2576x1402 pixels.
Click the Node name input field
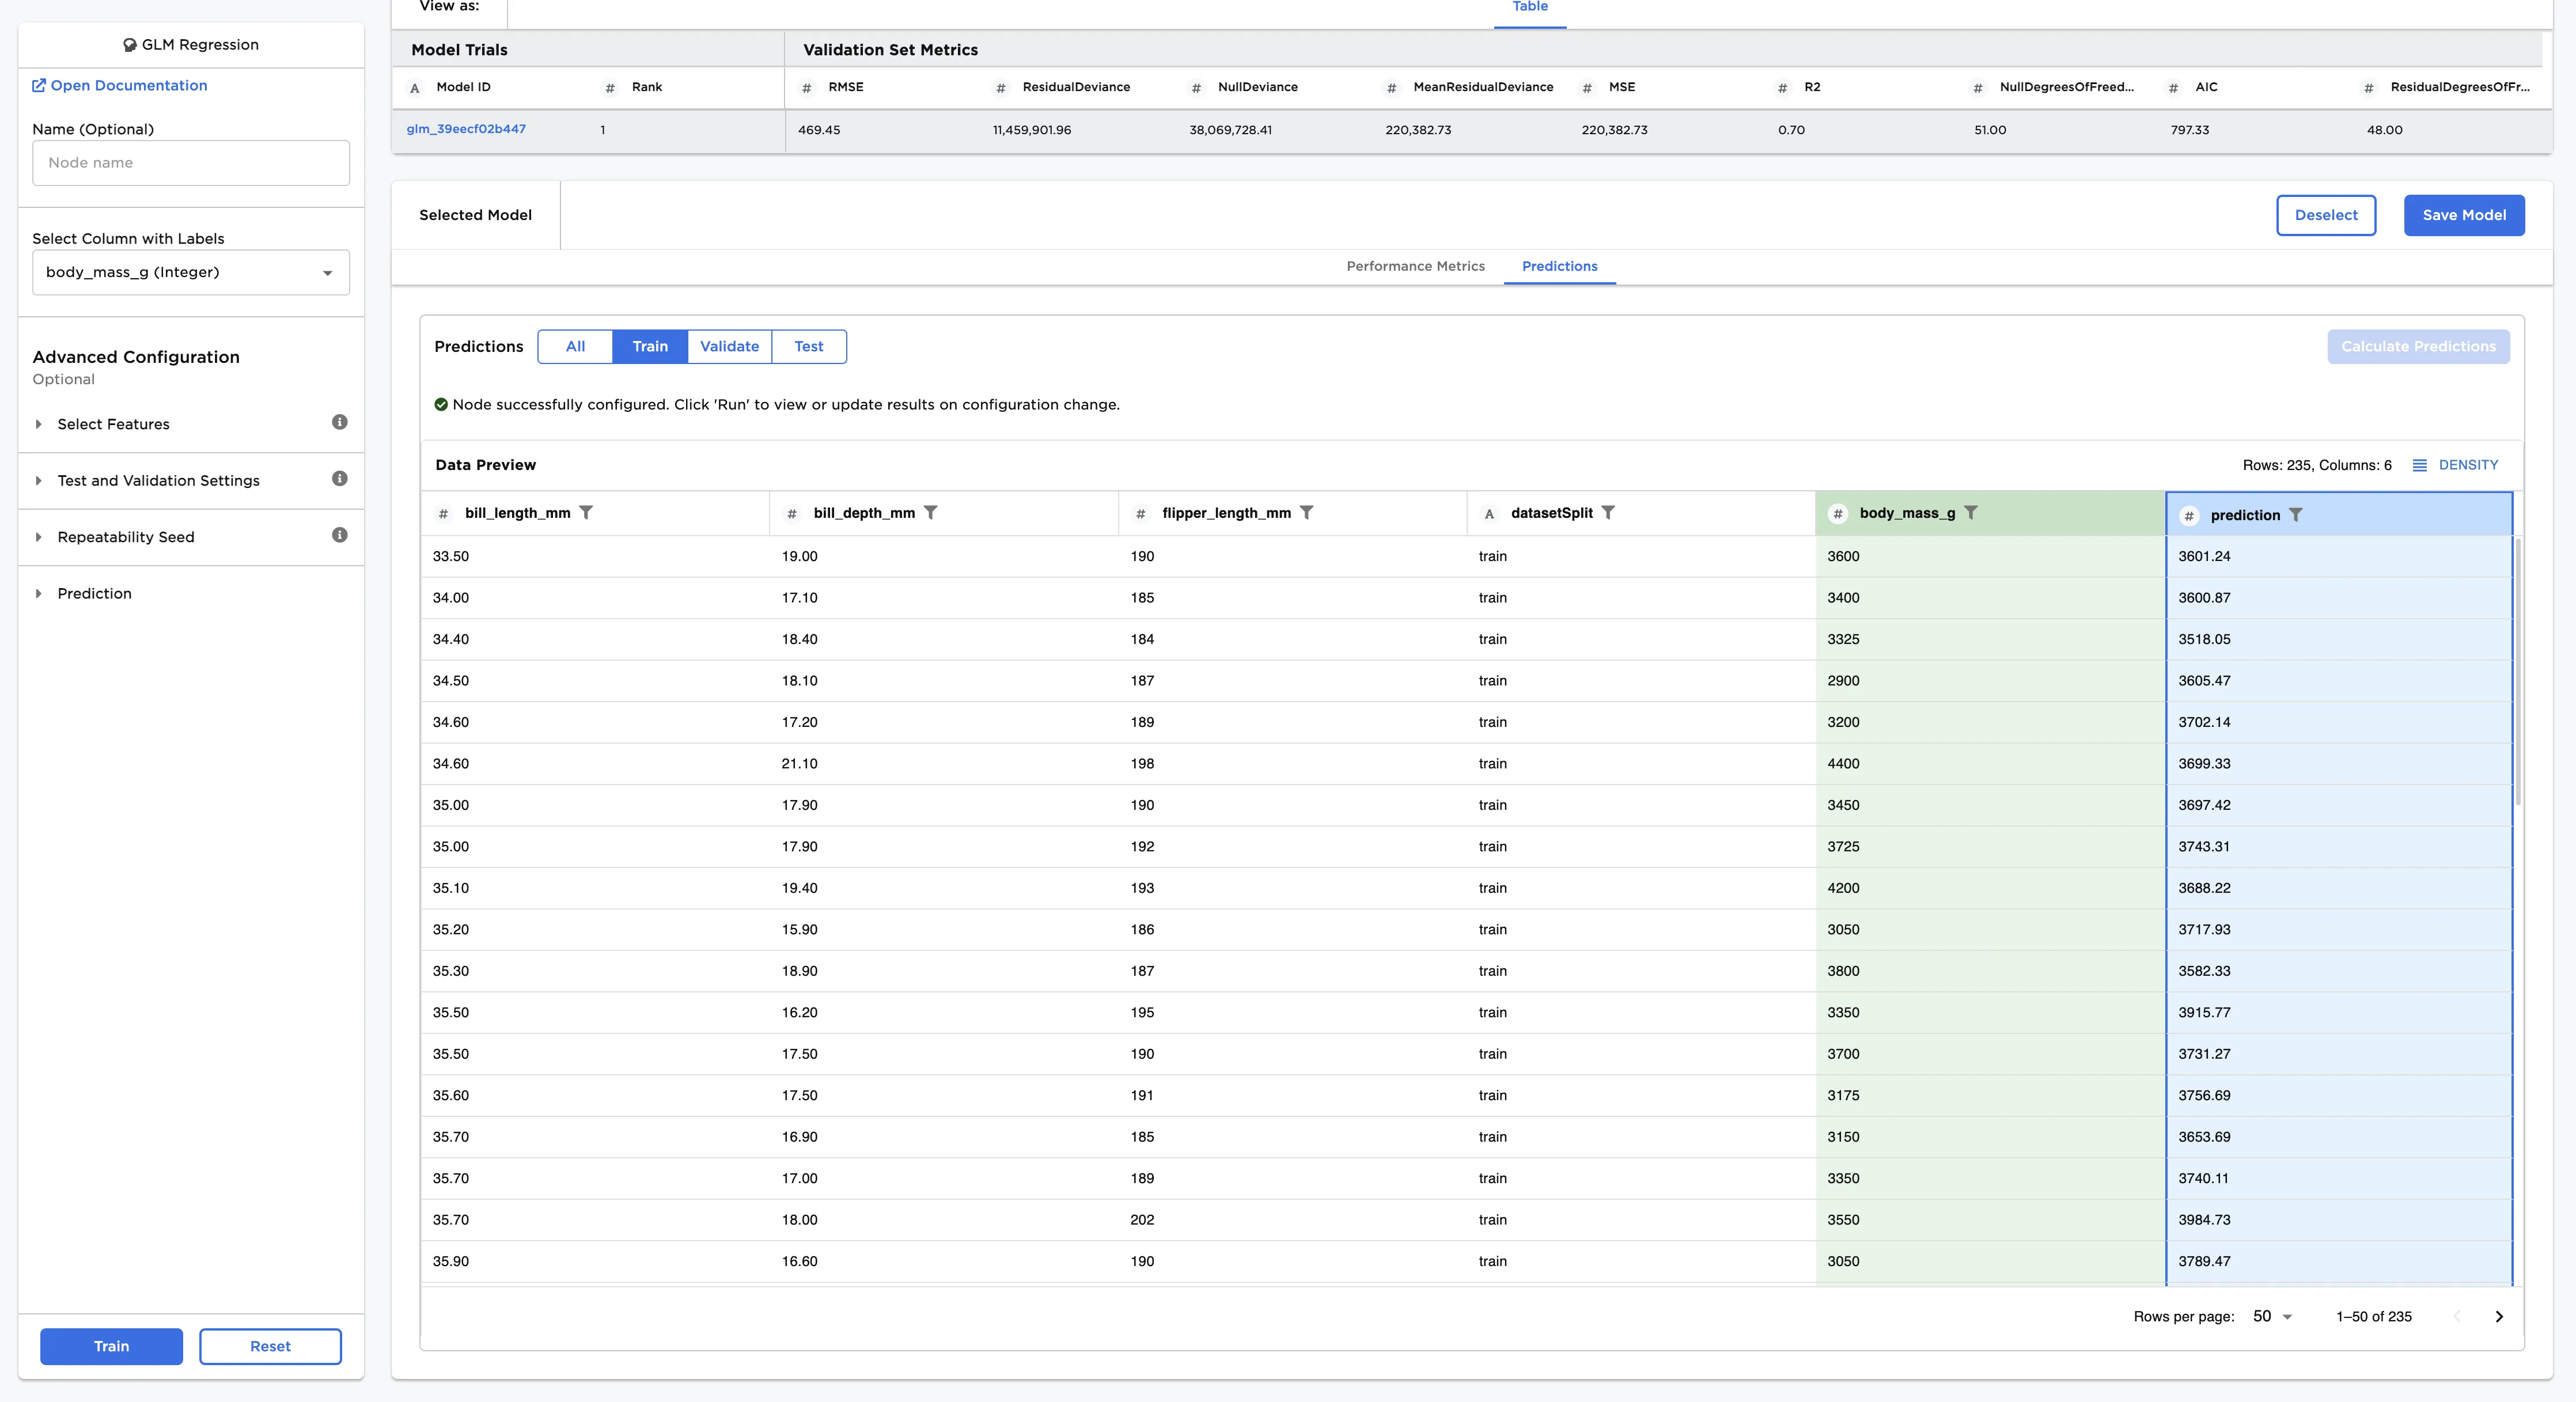click(190, 162)
